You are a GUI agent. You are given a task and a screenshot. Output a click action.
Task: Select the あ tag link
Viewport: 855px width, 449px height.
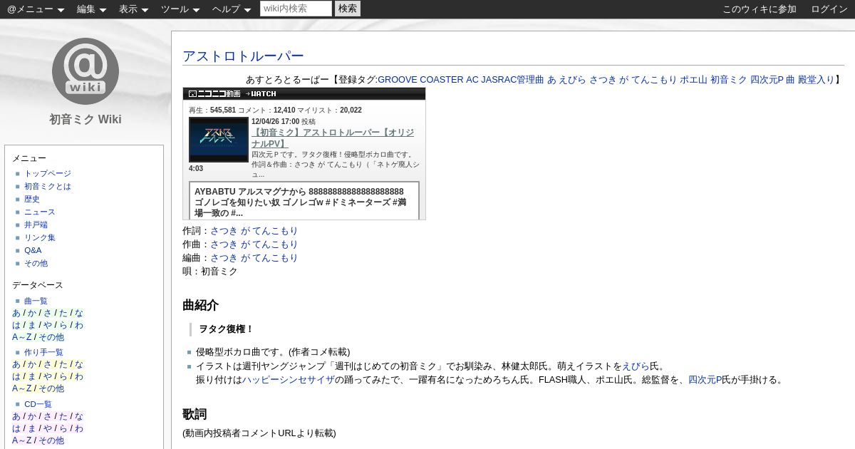[551, 80]
